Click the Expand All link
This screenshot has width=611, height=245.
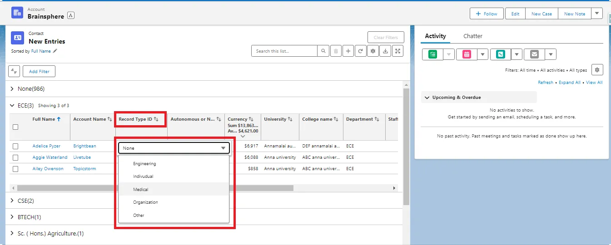coord(570,83)
